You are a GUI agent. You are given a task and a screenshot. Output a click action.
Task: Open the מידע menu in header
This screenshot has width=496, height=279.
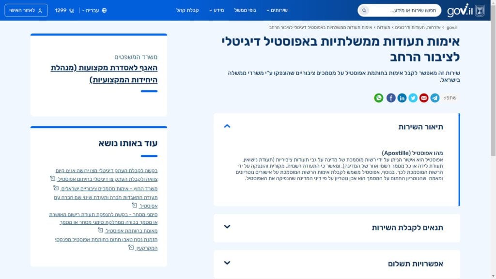(217, 10)
